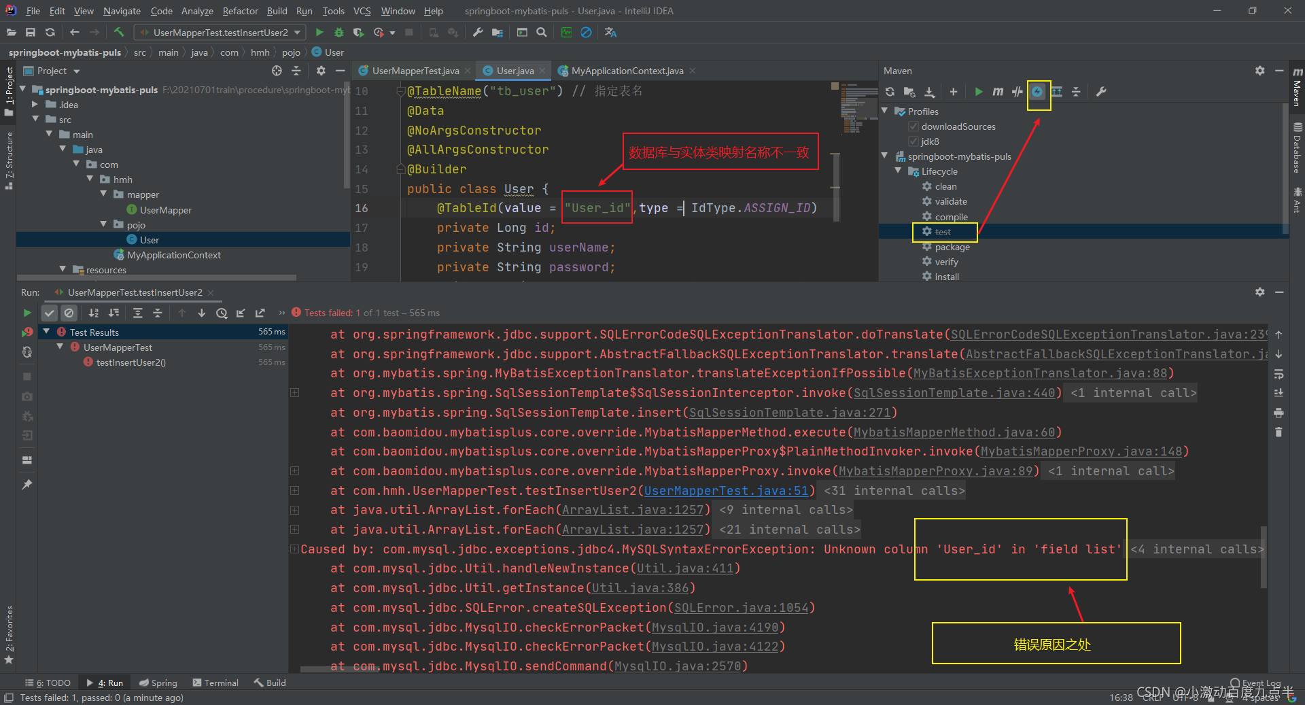The height and width of the screenshot is (705, 1305).
Task: Open UserMapperTest.java:51 link in the stack trace
Action: pos(726,491)
